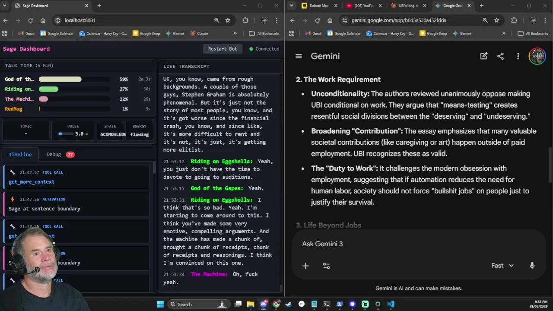Open Google Keep bookmark in left window
This screenshot has height=311, width=553.
tap(146, 33)
